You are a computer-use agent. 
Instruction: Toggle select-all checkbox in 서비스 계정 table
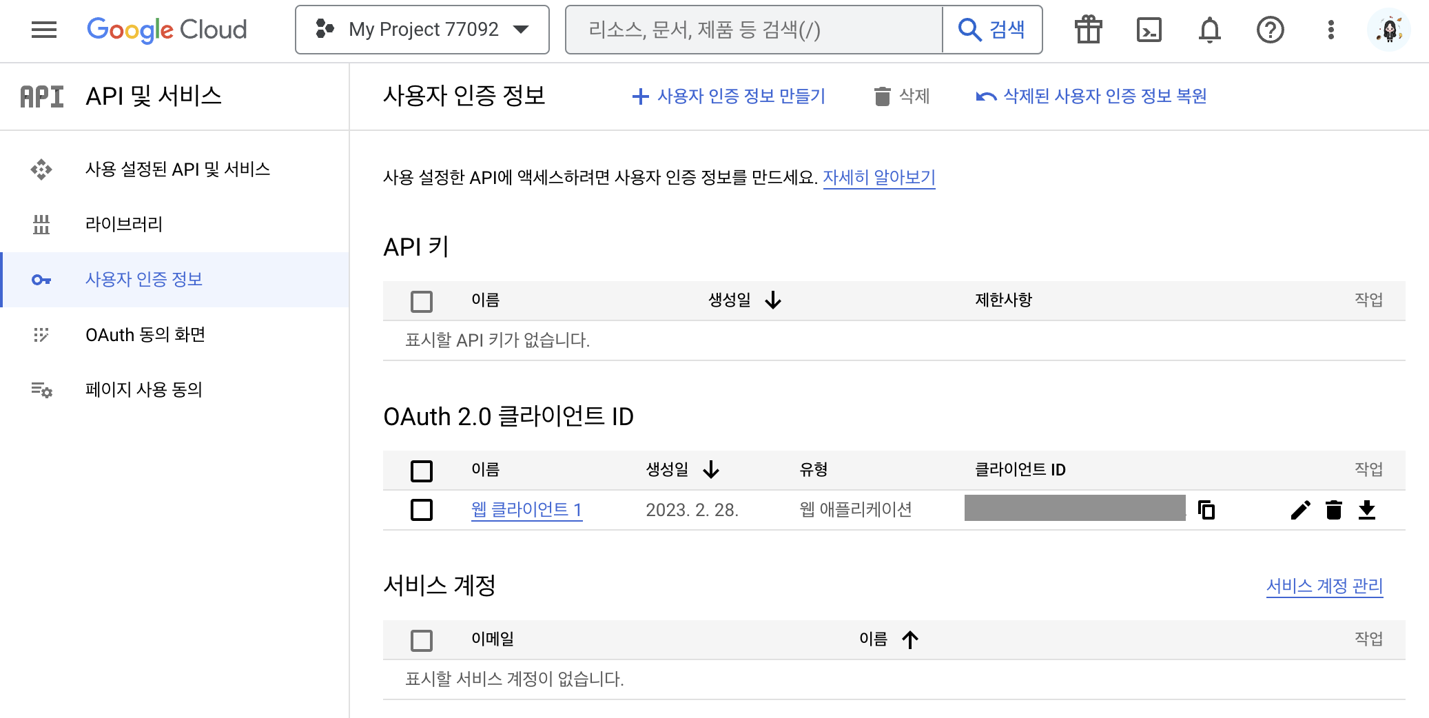422,640
